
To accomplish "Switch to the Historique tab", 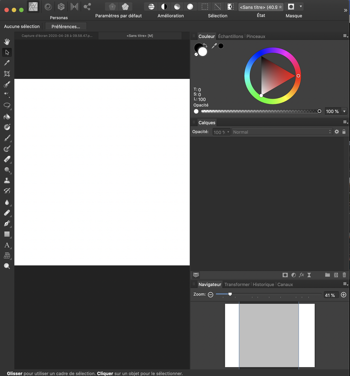I will pyautogui.click(x=263, y=284).
